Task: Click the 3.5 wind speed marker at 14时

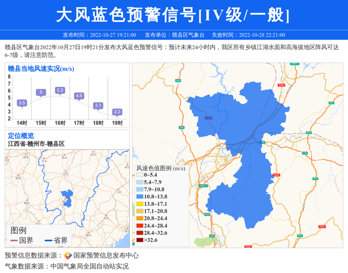Action: [22, 103]
